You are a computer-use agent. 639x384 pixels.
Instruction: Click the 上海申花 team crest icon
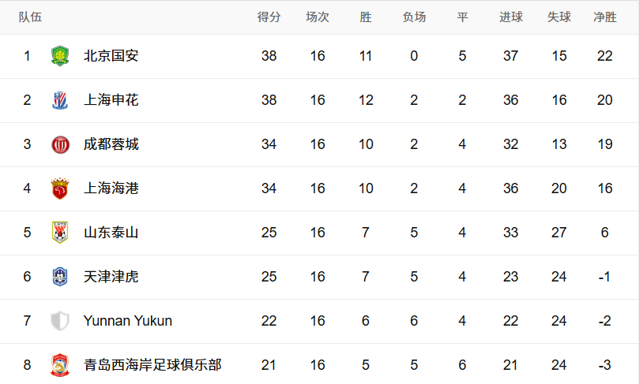pos(60,100)
